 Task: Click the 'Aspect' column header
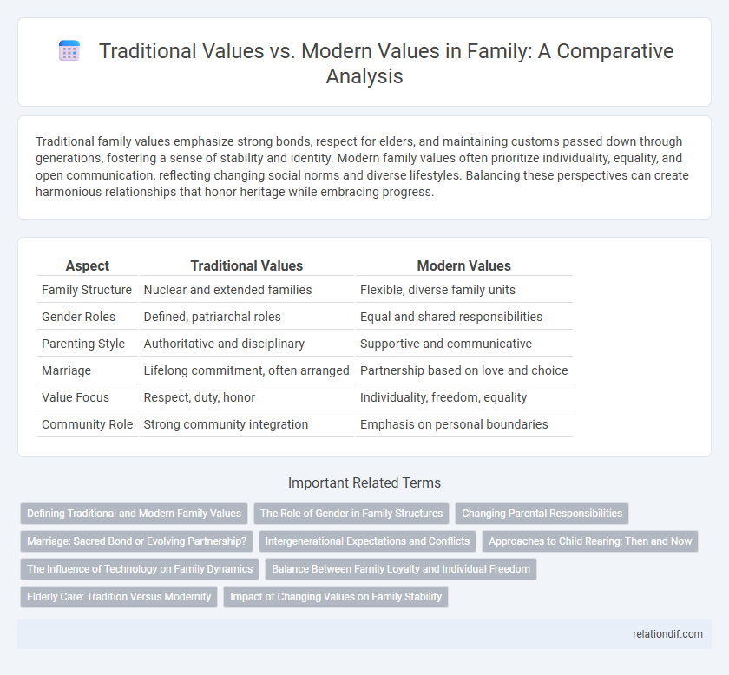(x=87, y=265)
